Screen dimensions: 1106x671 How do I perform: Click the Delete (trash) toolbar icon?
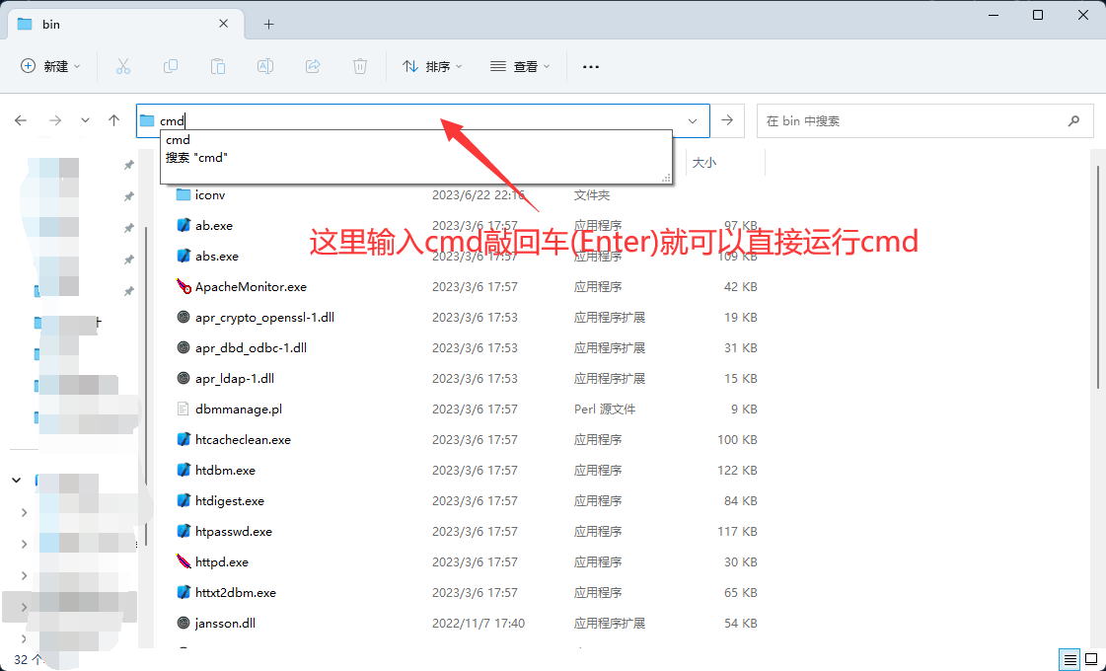point(359,66)
